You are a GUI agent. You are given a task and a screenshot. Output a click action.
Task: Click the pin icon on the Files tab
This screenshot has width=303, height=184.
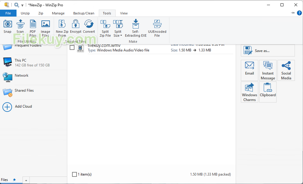pyautogui.click(x=14, y=180)
